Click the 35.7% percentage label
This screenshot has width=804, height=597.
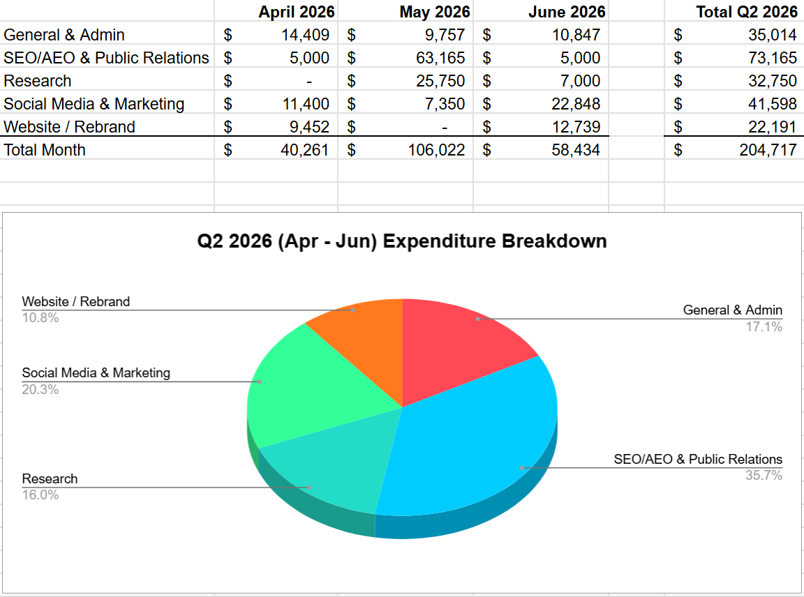(764, 476)
